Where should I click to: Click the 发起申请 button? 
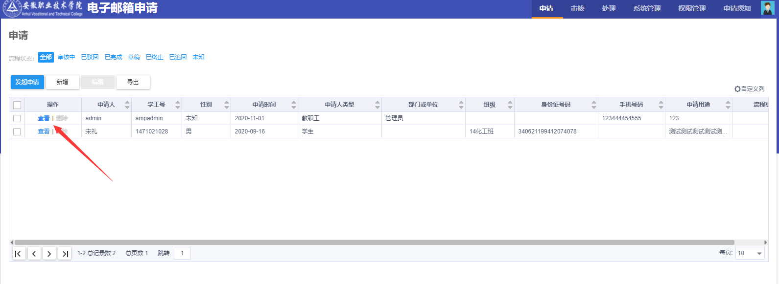tap(27, 82)
